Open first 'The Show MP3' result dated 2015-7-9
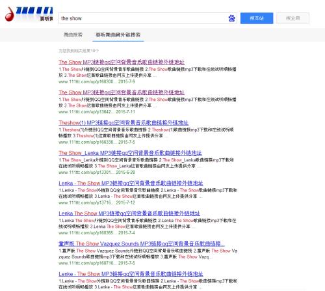325x291 pixels. coord(122,62)
